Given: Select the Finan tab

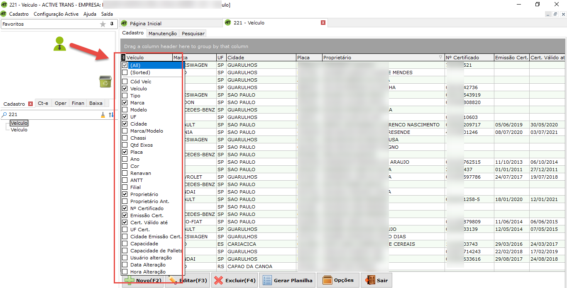Looking at the screenshot, I should (78, 103).
